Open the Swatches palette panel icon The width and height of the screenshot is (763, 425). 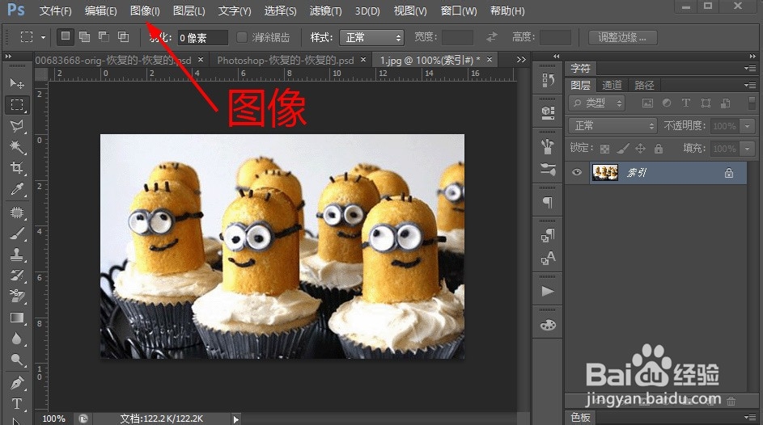point(548,325)
